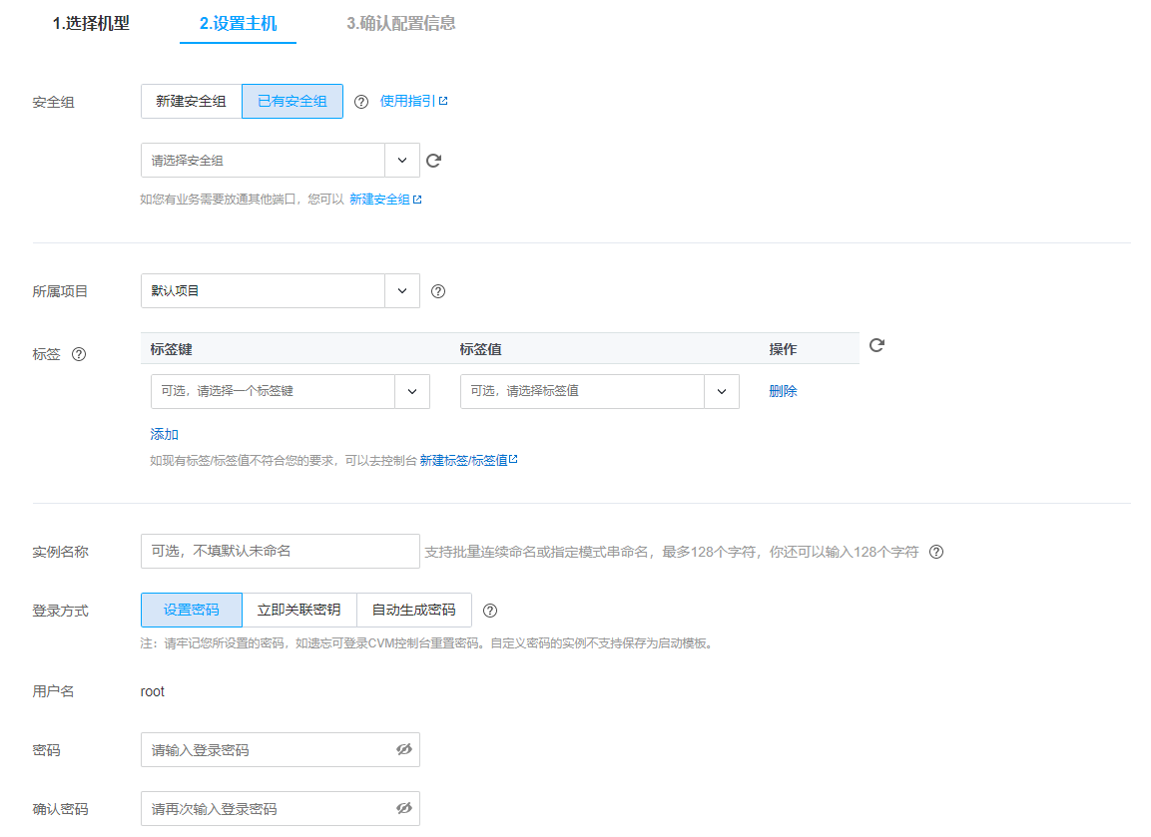Click help icon after instance name hint
Viewport: 1151px width, 837px height.
(935, 552)
